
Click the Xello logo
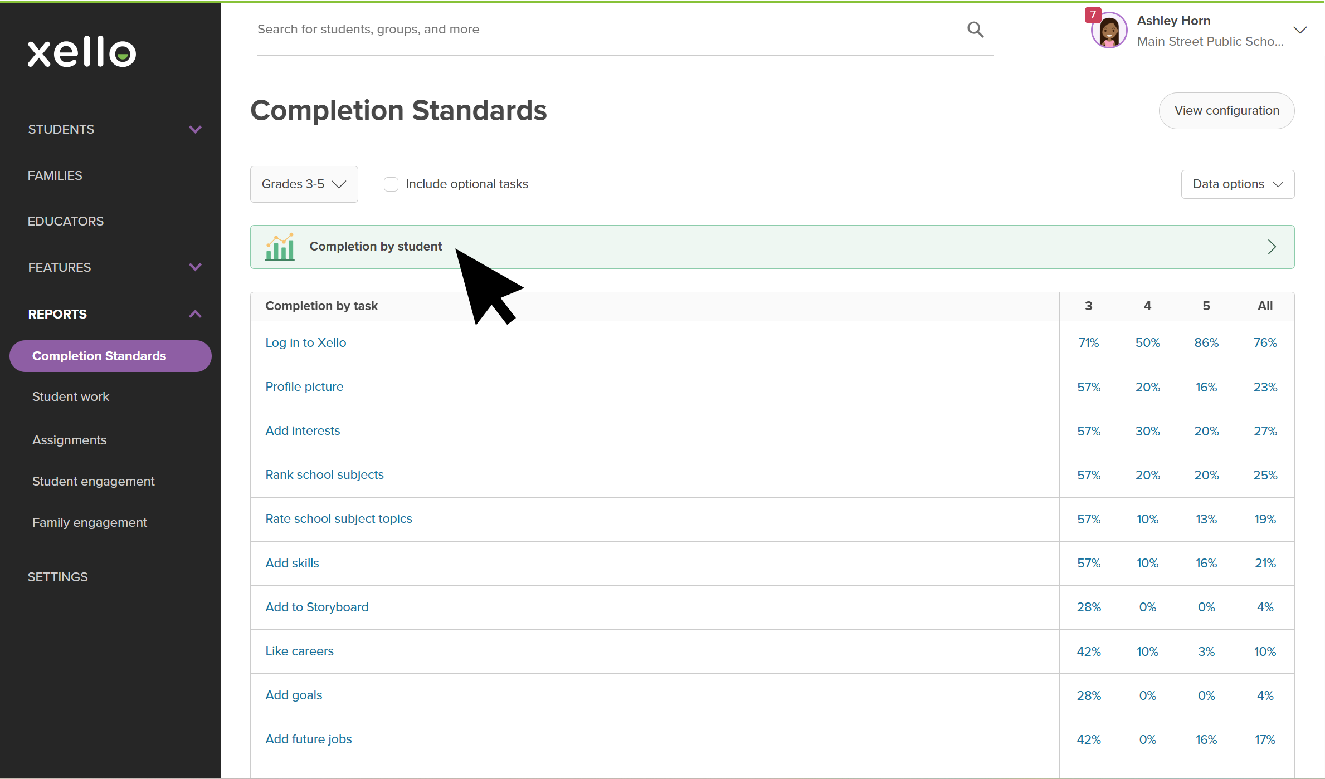[x=82, y=52]
